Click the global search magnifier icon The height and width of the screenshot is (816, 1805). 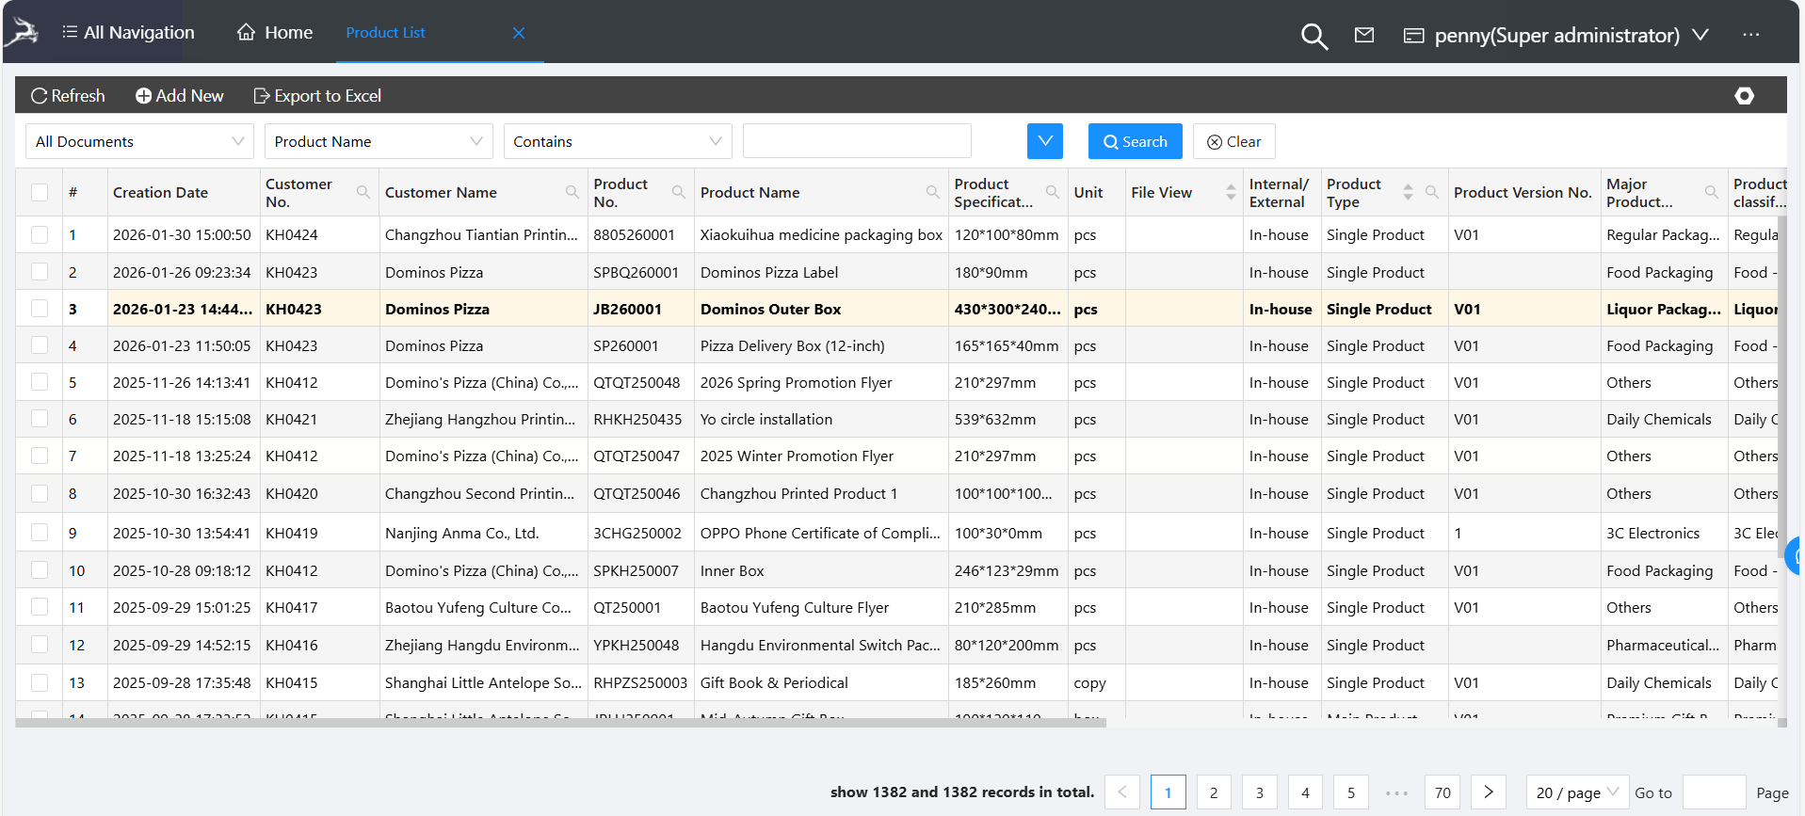pyautogui.click(x=1313, y=36)
